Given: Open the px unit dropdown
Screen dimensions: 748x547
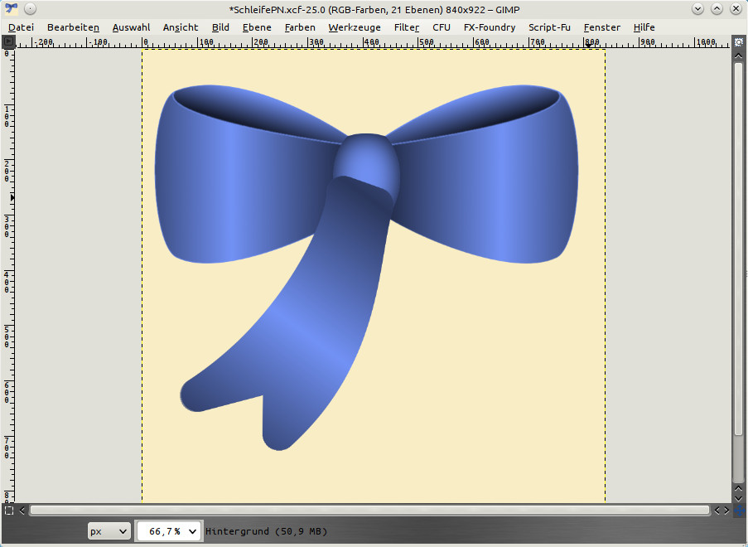Looking at the screenshot, I should click(x=109, y=531).
